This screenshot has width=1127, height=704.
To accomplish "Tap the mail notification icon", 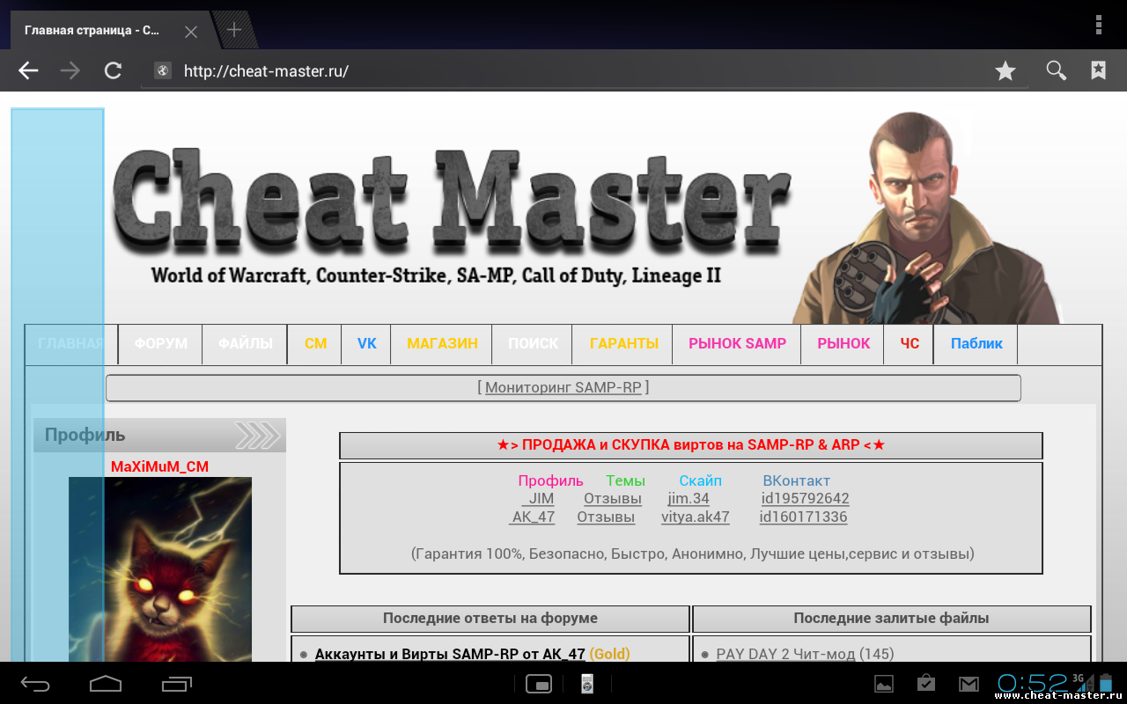I will 969,684.
